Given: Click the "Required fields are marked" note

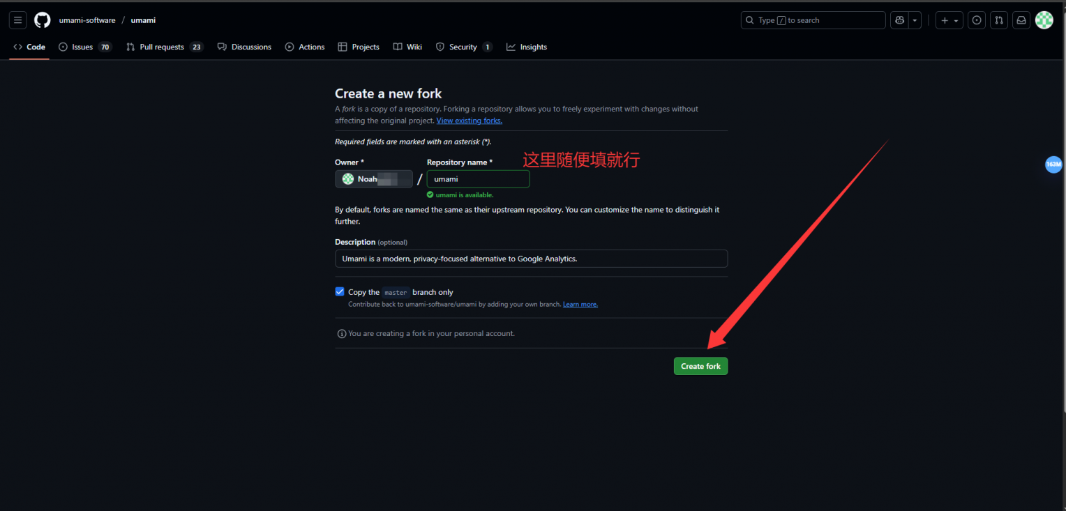Looking at the screenshot, I should tap(413, 142).
